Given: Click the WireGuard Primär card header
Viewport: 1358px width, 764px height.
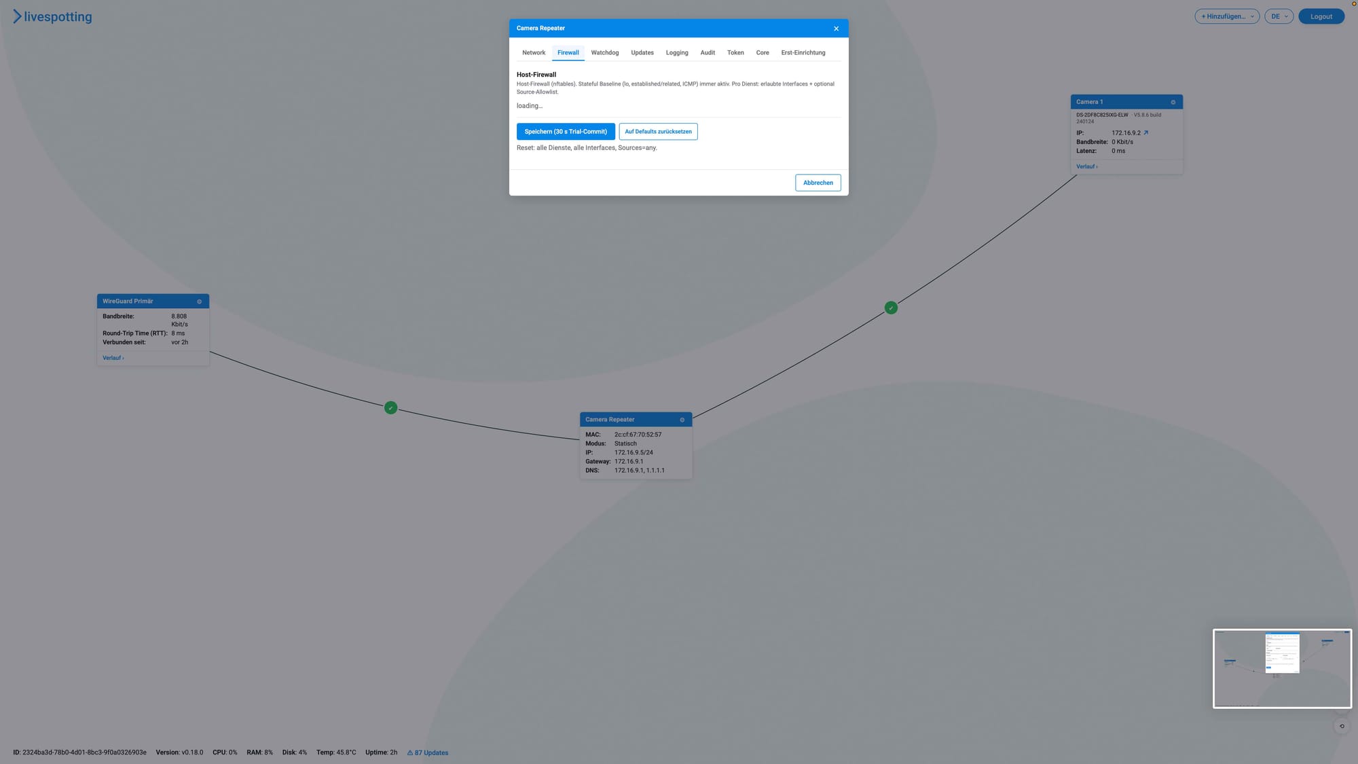Looking at the screenshot, I should pos(153,302).
